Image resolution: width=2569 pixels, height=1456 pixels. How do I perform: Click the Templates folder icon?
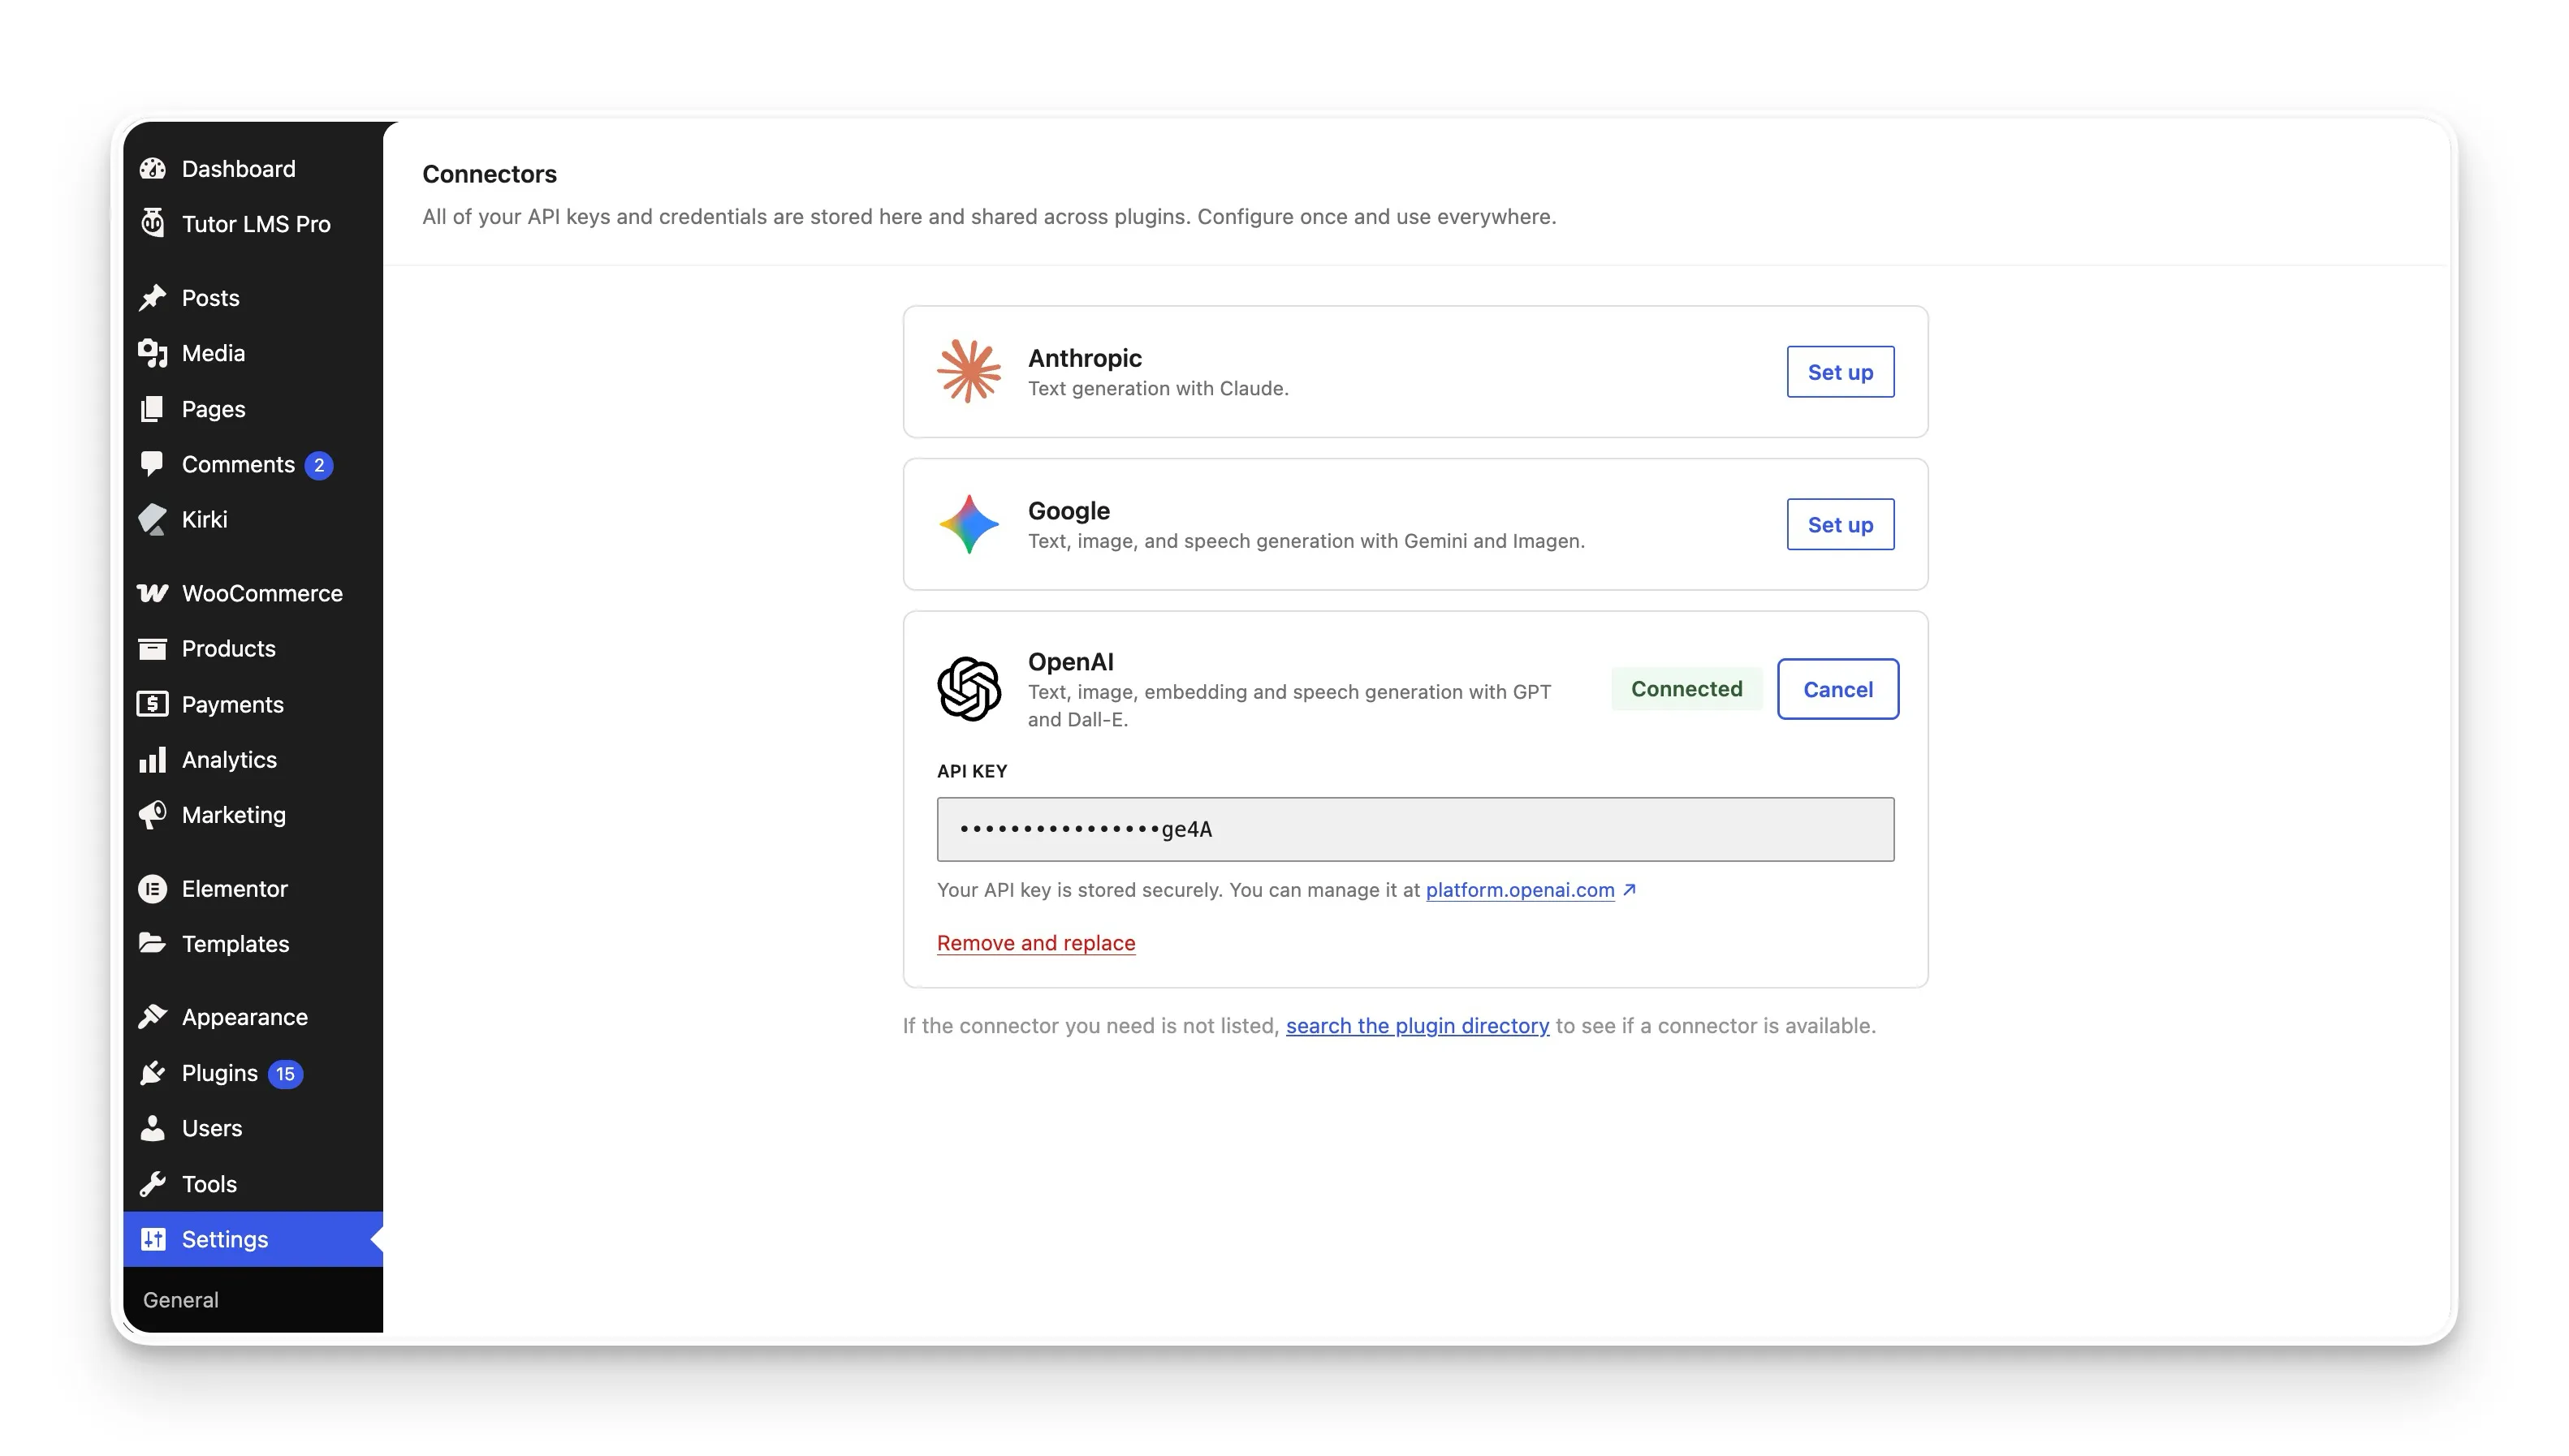click(152, 943)
